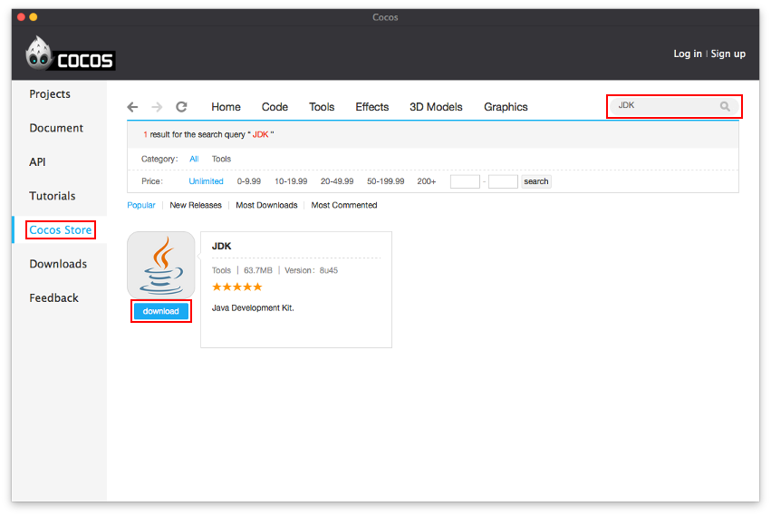Click the red 'JDK' query term in results
This screenshot has height=516, width=771.
pyautogui.click(x=260, y=134)
